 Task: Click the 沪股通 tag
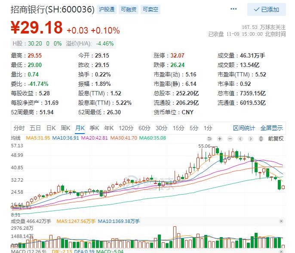[107, 9]
